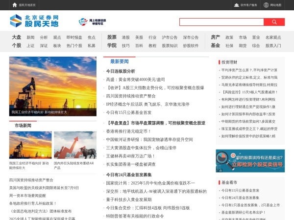The image size is (294, 220).
Task: Read headline 今日连板股分析
Action: click(x=121, y=71)
